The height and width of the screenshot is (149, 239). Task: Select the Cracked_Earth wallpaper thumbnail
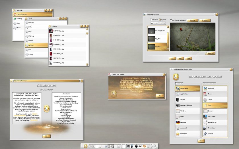[x=151, y=31]
